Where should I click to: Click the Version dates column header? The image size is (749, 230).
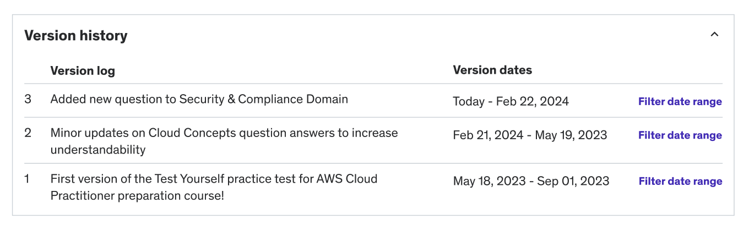492,70
